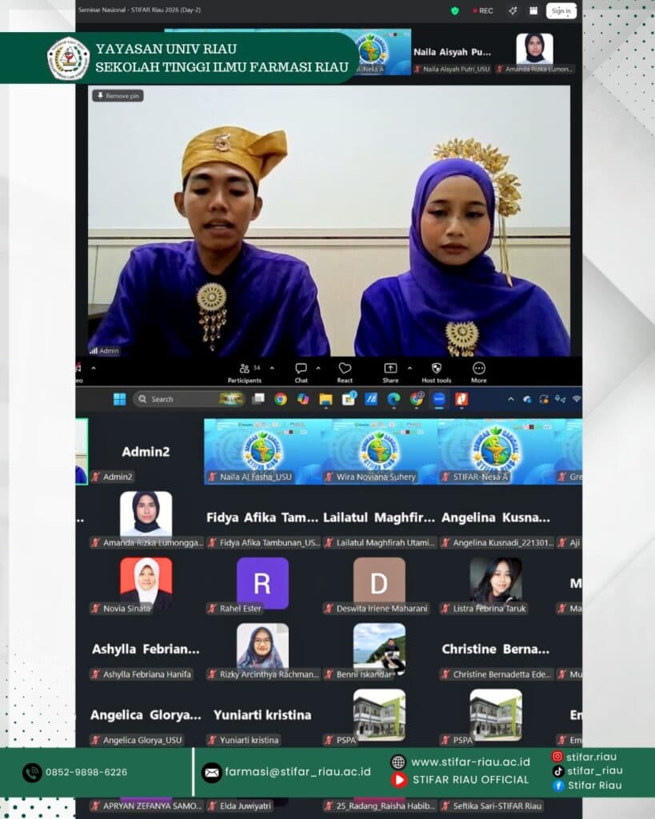Open File Explorer from the taskbar

click(326, 400)
